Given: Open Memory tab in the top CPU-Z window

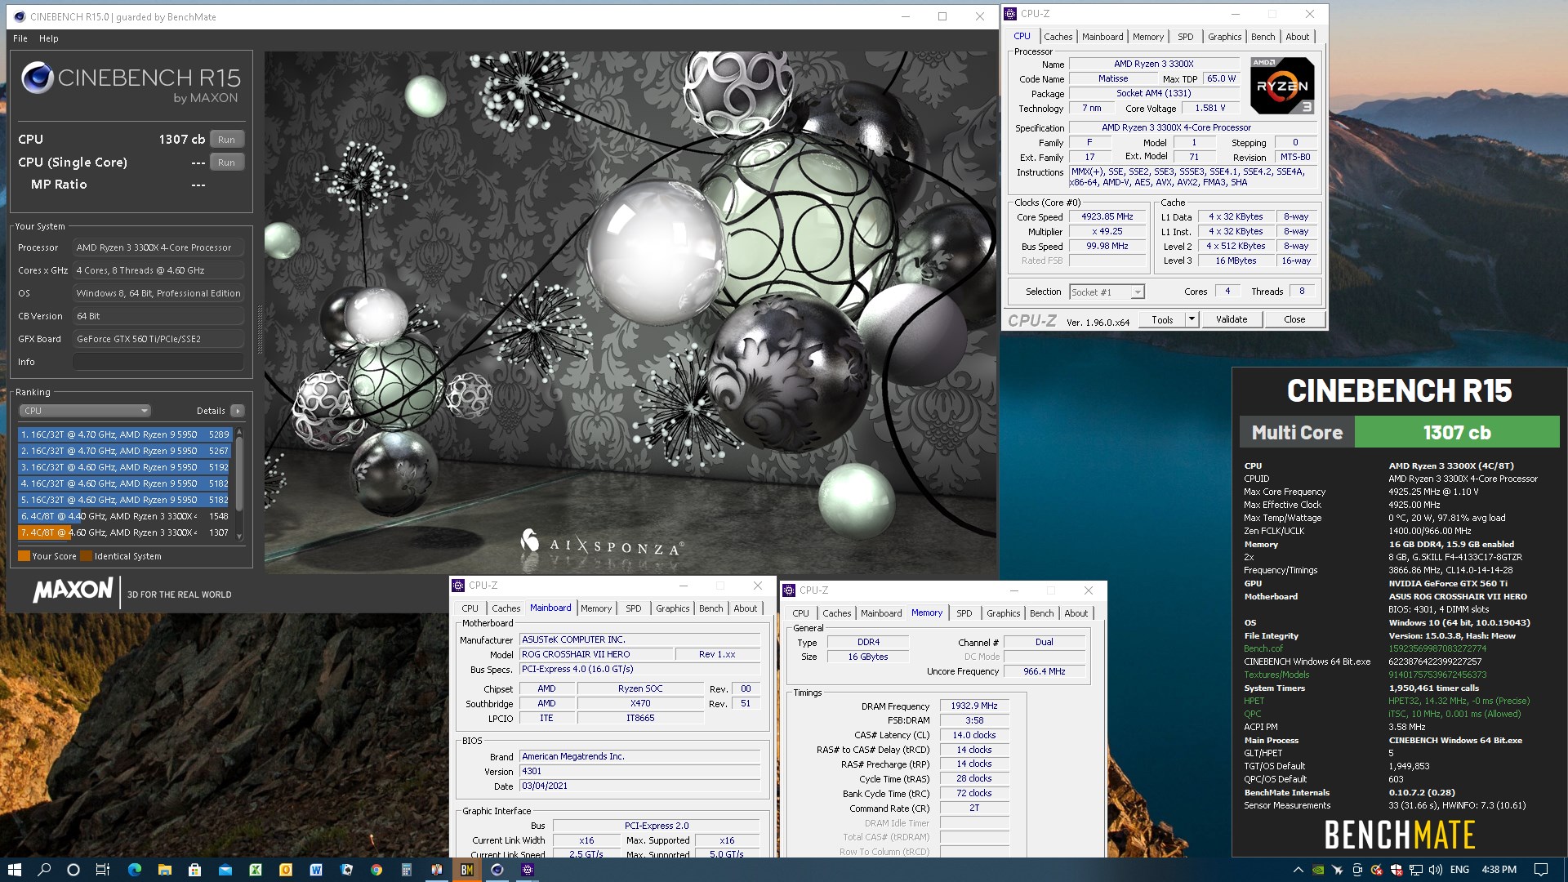Looking at the screenshot, I should [1148, 37].
